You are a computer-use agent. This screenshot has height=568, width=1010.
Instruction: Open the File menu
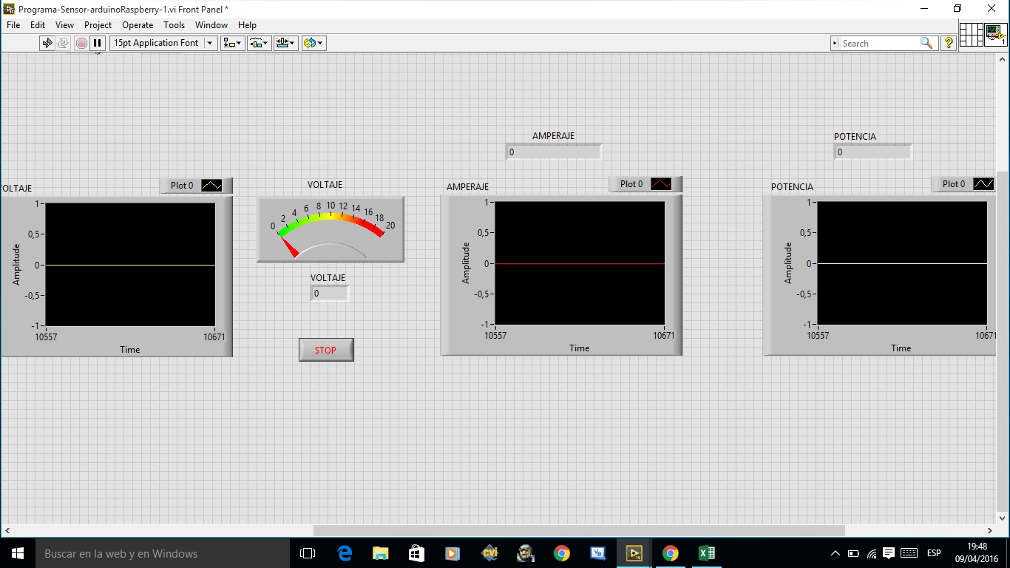13,25
